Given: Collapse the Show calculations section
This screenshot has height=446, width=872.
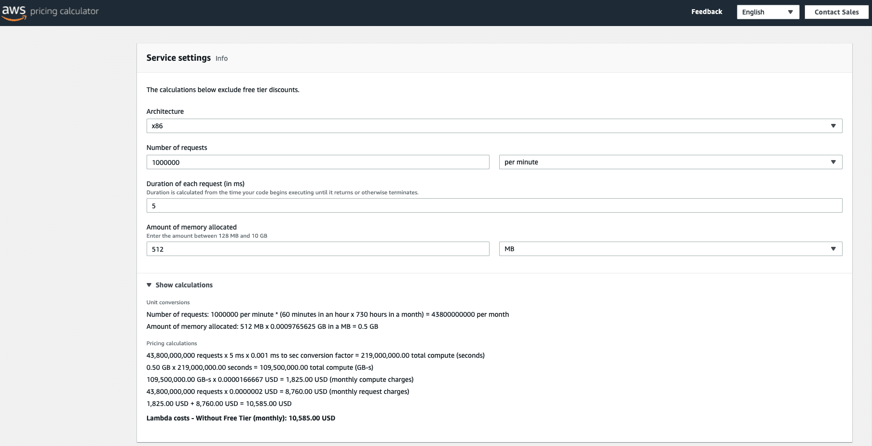Looking at the screenshot, I should [179, 285].
